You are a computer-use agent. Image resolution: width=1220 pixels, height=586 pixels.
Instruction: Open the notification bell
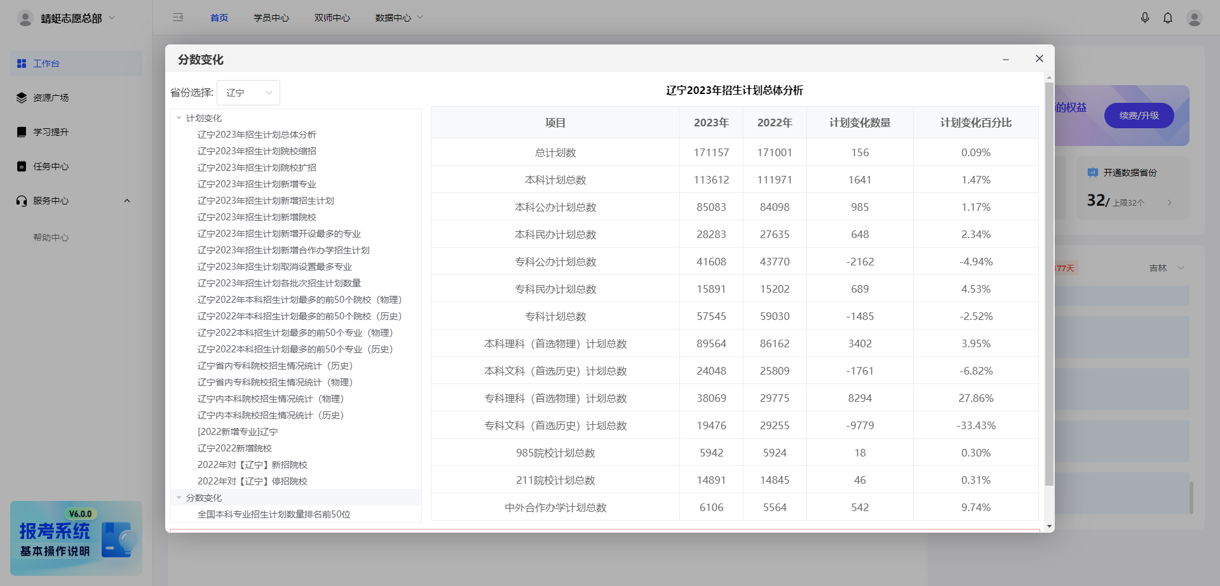coord(1167,18)
